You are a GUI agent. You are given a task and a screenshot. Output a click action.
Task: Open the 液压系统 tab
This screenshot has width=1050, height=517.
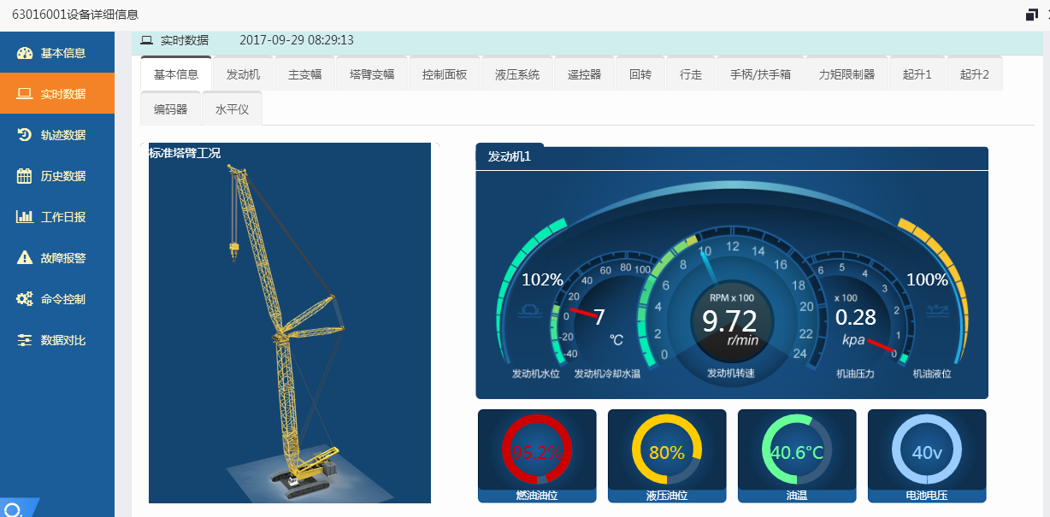pos(516,74)
